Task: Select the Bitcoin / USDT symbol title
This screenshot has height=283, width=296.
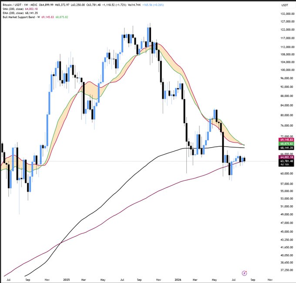Action: [x=12, y=5]
